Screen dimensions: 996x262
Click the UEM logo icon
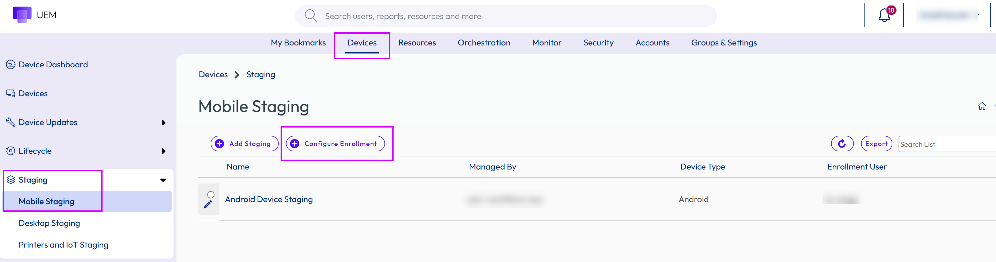coord(22,15)
